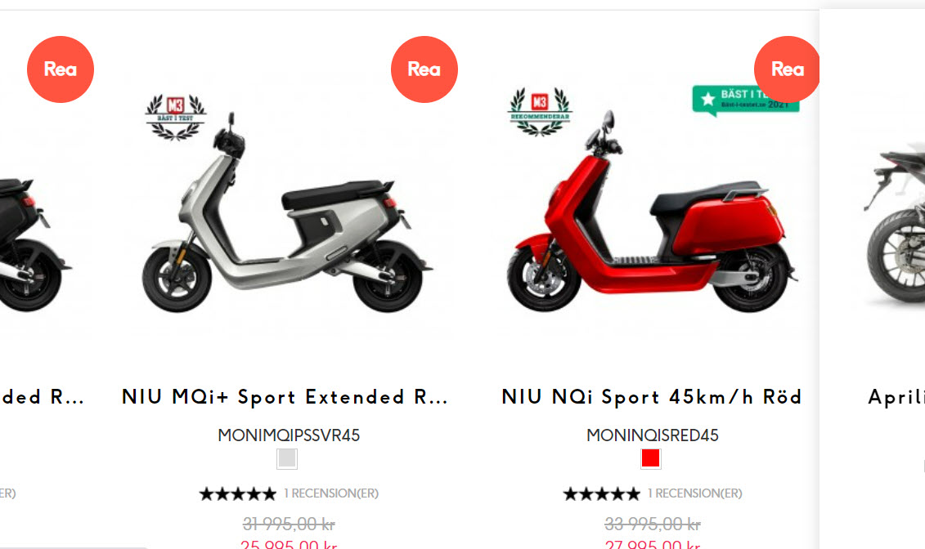Click the struck-through 31 995,00 kr price

coord(289,523)
